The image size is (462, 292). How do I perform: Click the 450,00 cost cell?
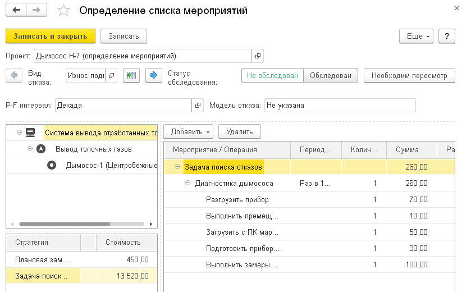127,259
